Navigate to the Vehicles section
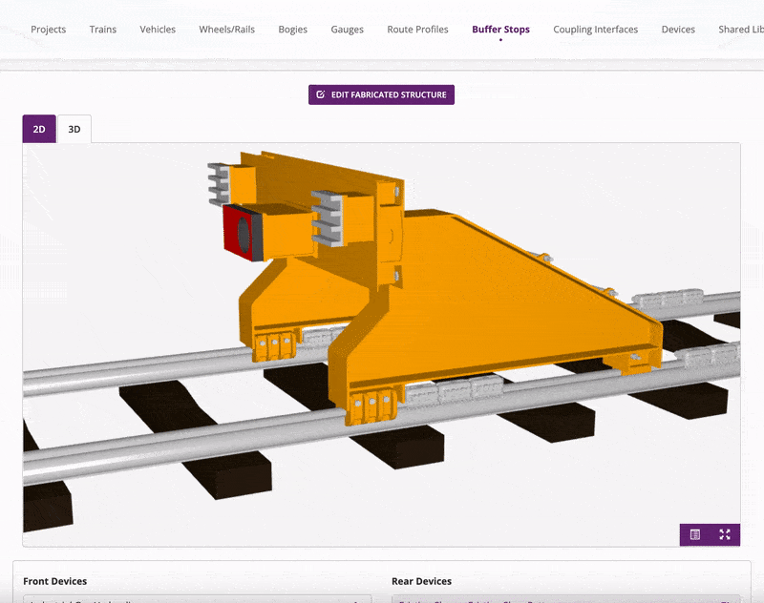 click(x=158, y=30)
